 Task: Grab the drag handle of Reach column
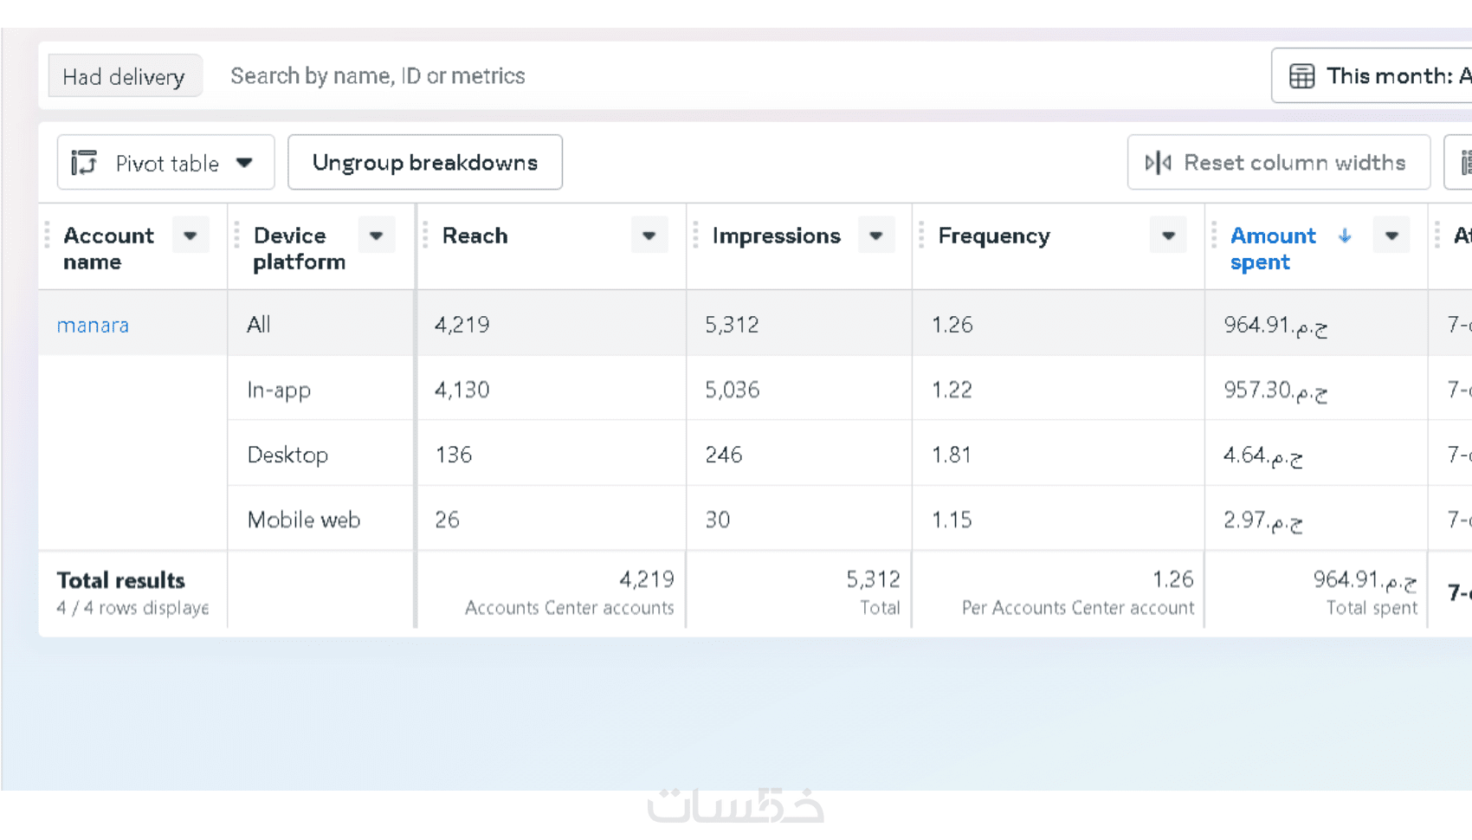pyautogui.click(x=425, y=236)
